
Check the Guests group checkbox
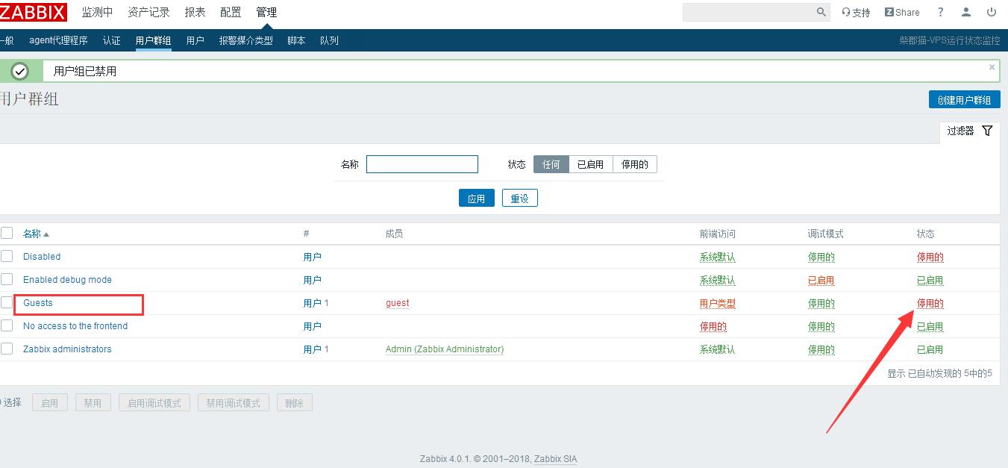point(7,302)
